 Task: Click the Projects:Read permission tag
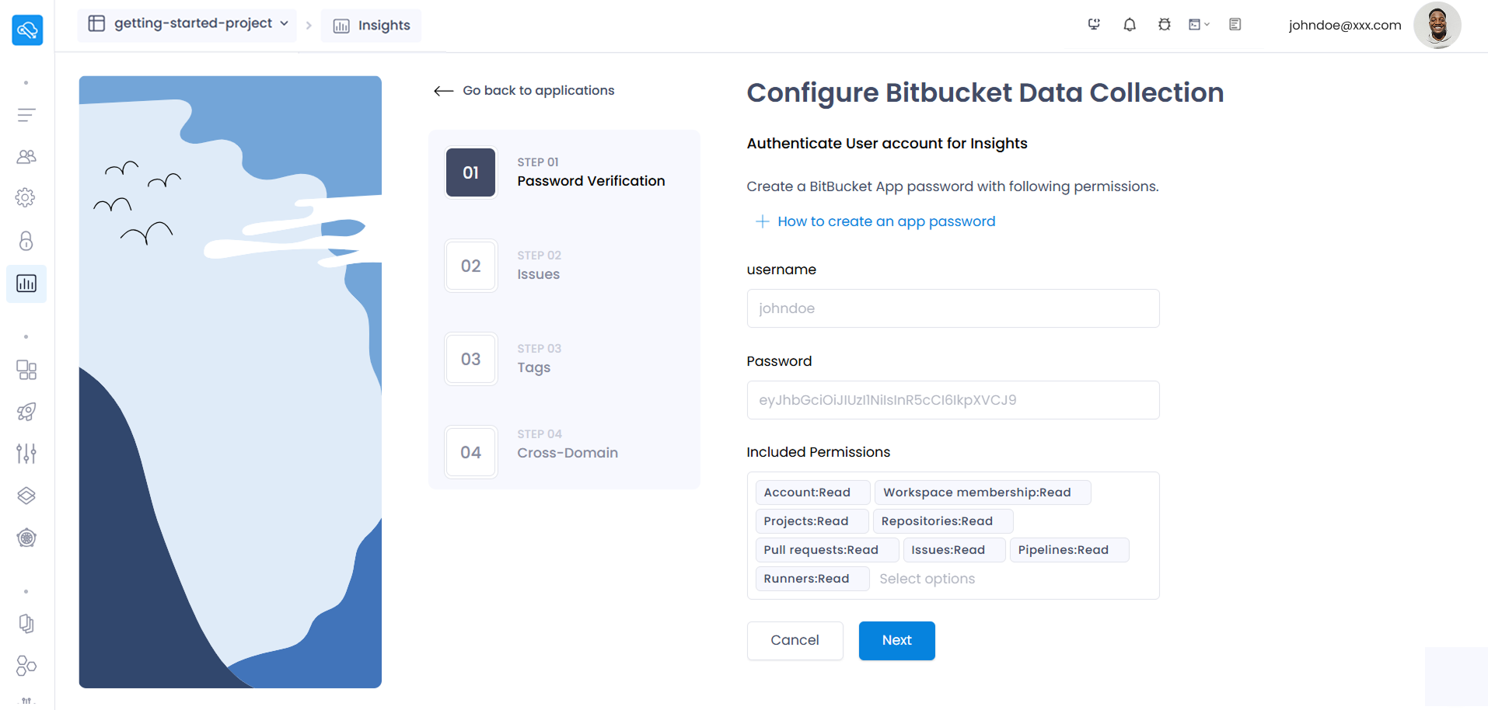[812, 521]
